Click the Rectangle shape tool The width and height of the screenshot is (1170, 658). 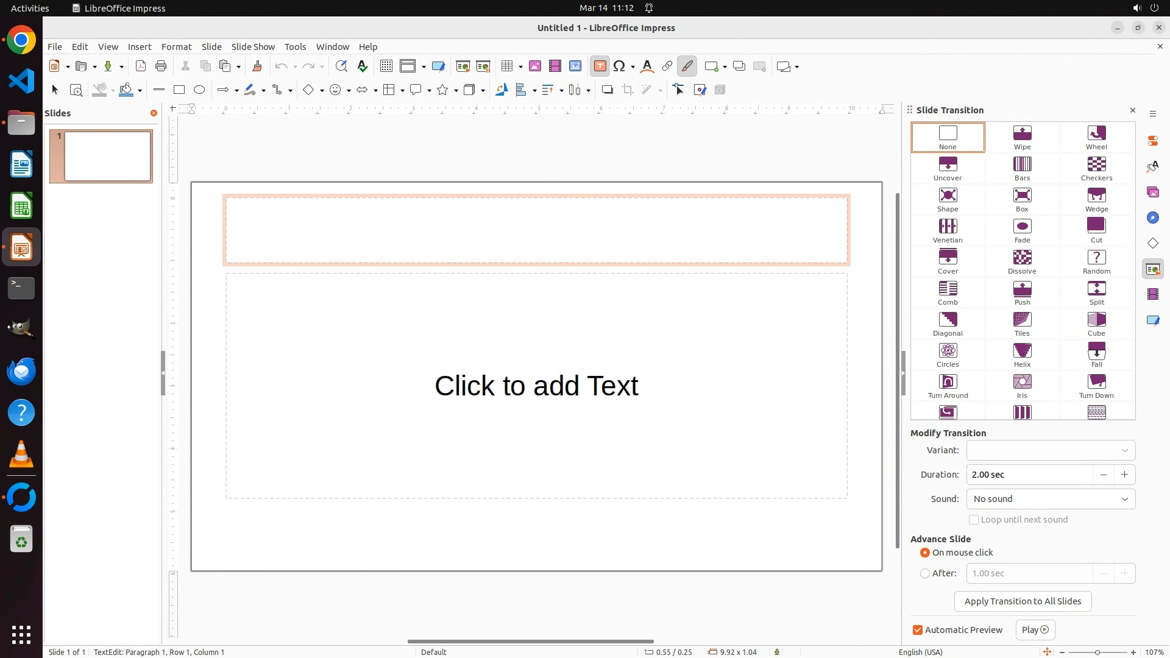[179, 90]
